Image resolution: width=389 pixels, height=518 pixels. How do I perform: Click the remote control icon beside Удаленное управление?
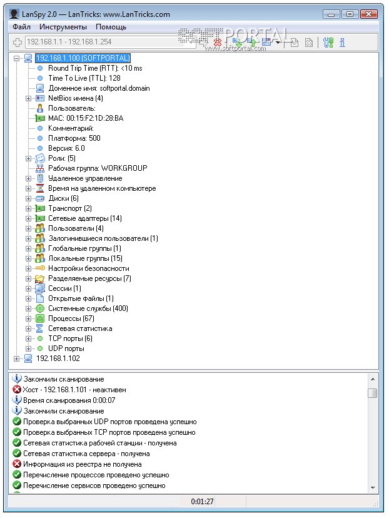pos(40,178)
